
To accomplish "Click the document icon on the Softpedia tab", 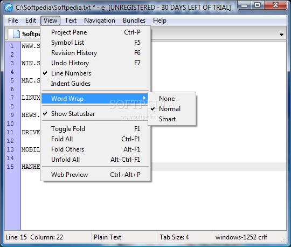I will (x=16, y=34).
